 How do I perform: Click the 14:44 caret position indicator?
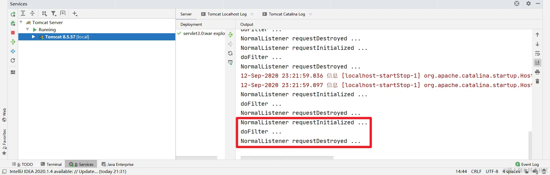coord(461,172)
